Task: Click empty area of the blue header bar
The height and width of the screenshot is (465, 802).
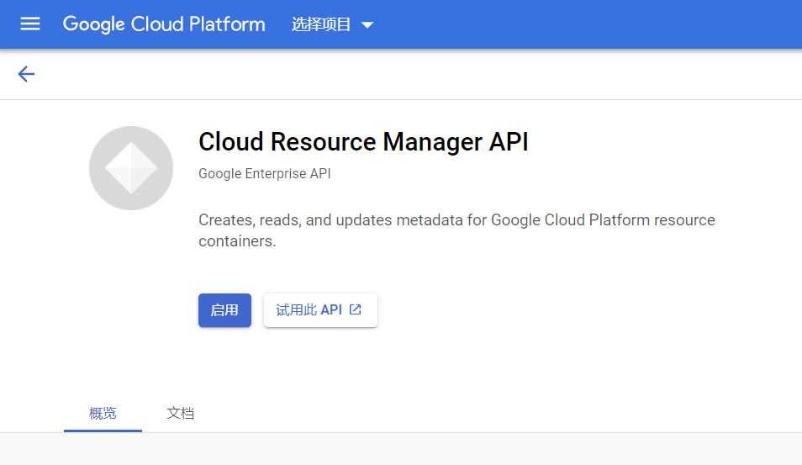Action: coord(588,24)
